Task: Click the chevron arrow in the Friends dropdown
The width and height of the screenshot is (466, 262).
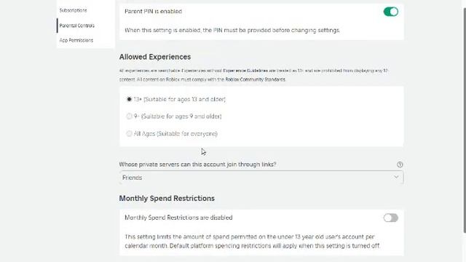Action: pos(396,177)
